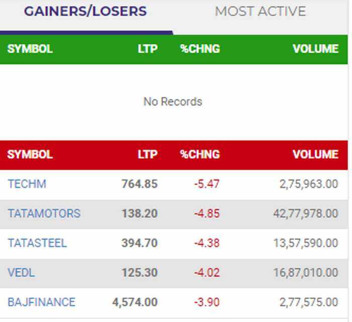
Task: Open the VEDL stock link
Action: (x=21, y=273)
